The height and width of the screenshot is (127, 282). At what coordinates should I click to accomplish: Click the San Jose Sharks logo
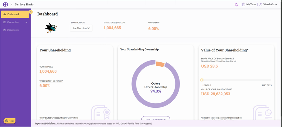(51, 28)
